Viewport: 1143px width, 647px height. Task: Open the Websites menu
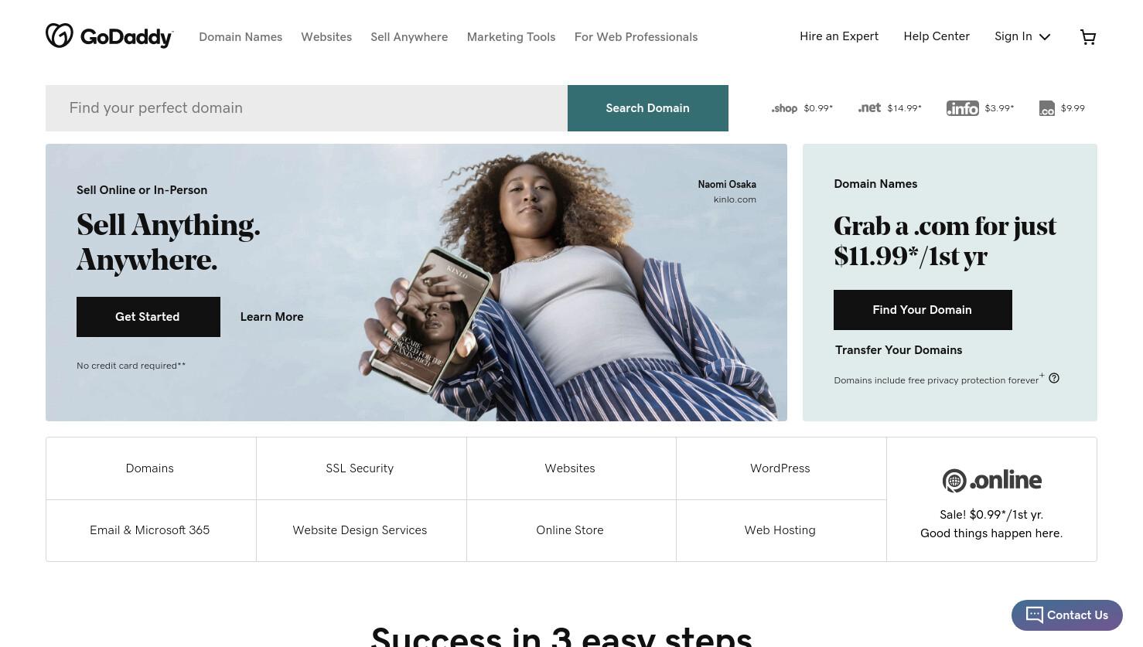pos(326,37)
